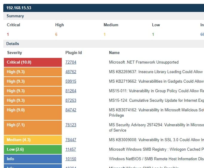Open plugin ID 81264 link
204x168 pixels.
tap(71, 91)
